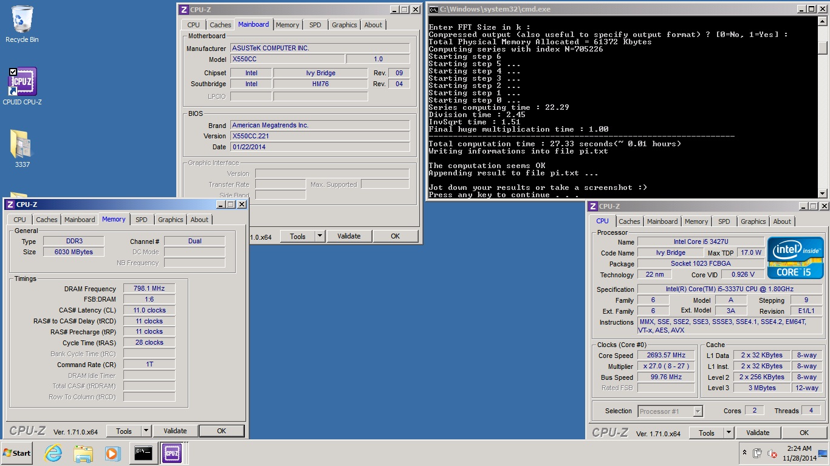This screenshot has height=466, width=830.
Task: Open Tools dropdown arrow in CPU window
Action: coord(729,433)
